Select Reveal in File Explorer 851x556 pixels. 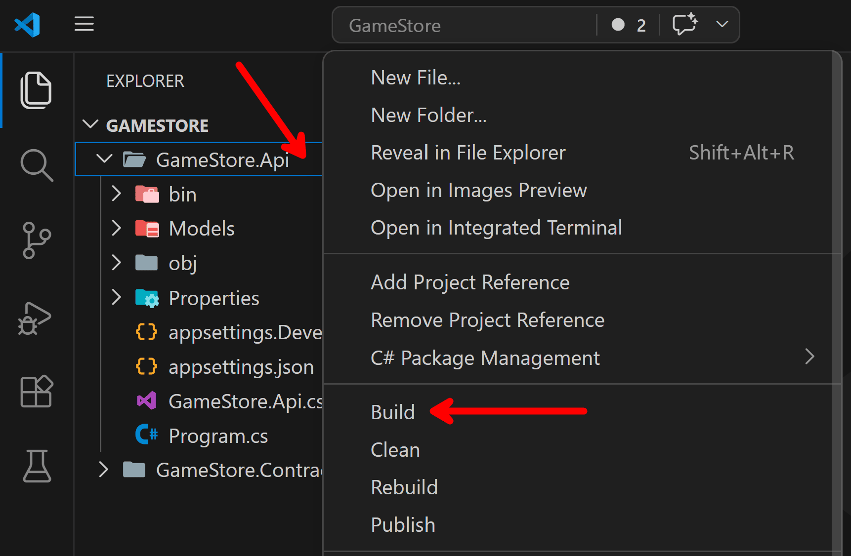[468, 153]
